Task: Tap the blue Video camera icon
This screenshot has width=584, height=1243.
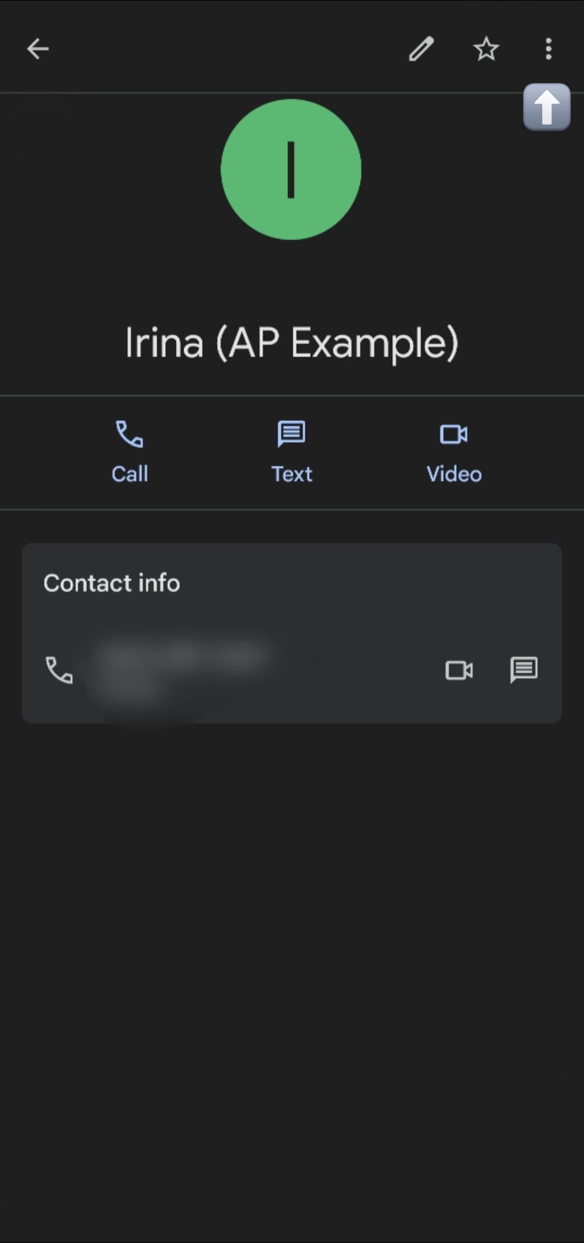Action: (x=454, y=435)
